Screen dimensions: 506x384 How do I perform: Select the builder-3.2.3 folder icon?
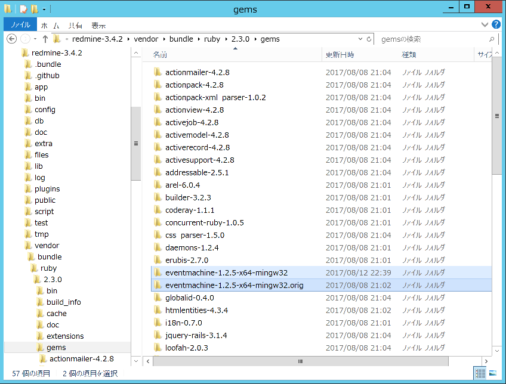(158, 197)
